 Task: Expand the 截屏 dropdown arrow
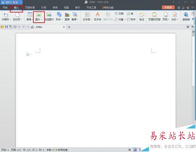point(78,20)
